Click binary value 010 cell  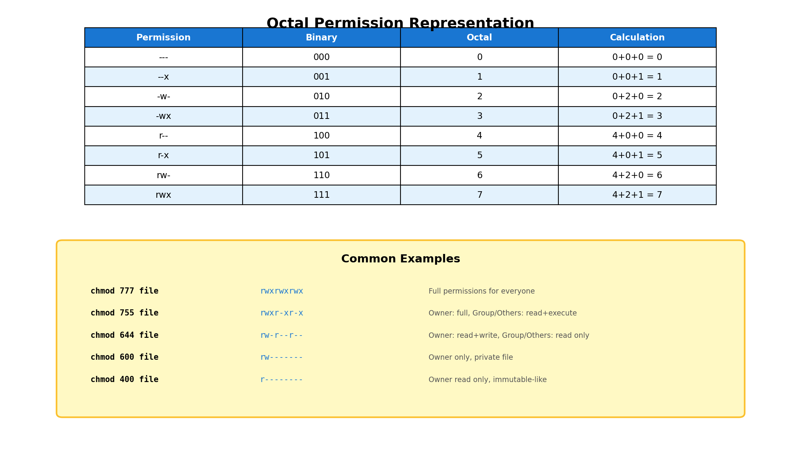pyautogui.click(x=321, y=97)
